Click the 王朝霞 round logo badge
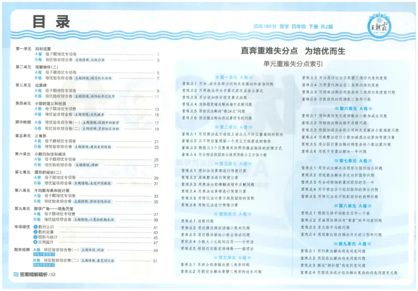The image size is (418, 291). (379, 27)
